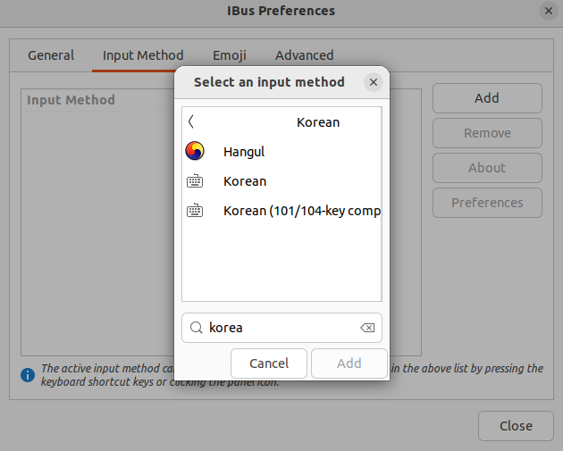Select the Hangul input method
The image size is (563, 451).
[x=281, y=152]
